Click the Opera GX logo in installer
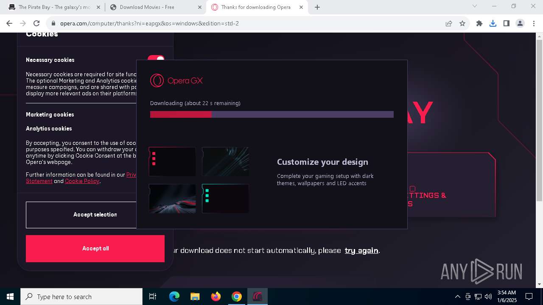The image size is (543, 305). click(176, 80)
